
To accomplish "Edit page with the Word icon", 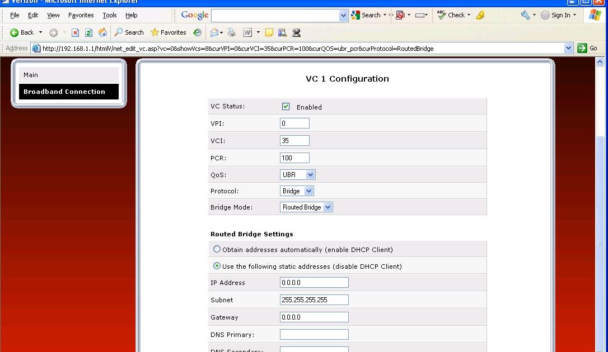I will click(x=247, y=32).
